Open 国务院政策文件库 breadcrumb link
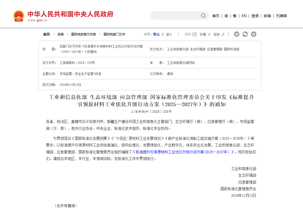Viewport: 303px width, 209px height. pos(84,34)
